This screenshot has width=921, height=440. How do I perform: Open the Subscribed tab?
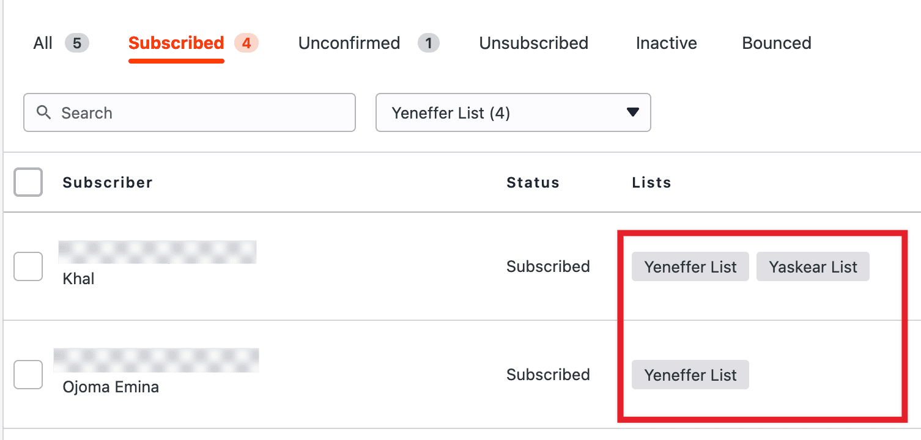(x=176, y=43)
